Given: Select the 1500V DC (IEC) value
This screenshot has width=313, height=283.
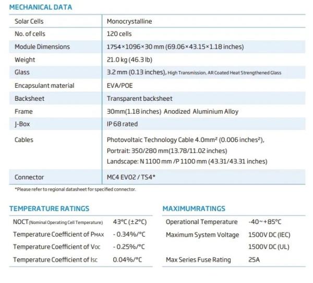Looking at the screenshot, I should coord(270,234).
